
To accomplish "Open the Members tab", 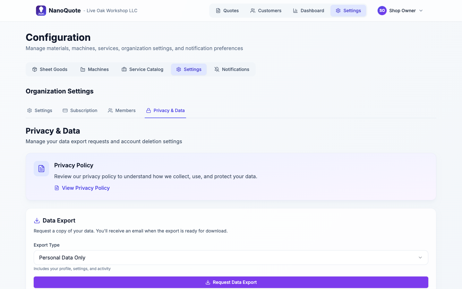I will click(x=122, y=110).
